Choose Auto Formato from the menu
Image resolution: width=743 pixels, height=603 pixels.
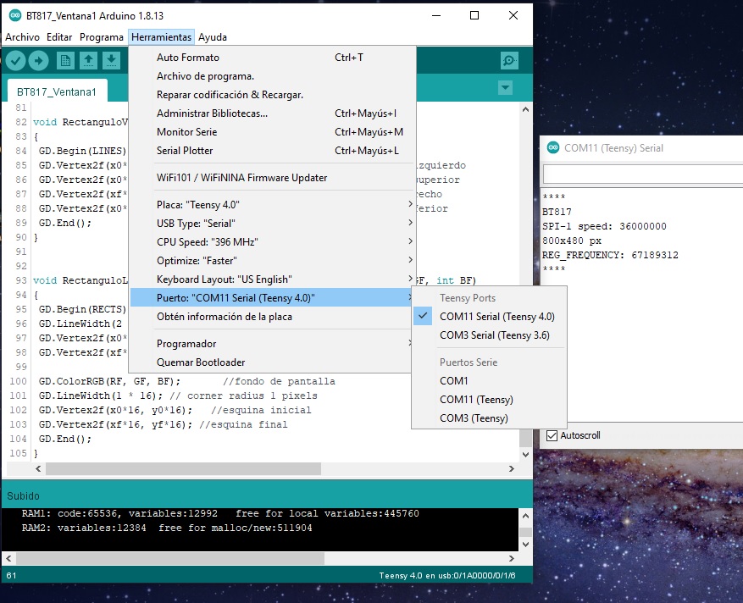click(x=273, y=58)
